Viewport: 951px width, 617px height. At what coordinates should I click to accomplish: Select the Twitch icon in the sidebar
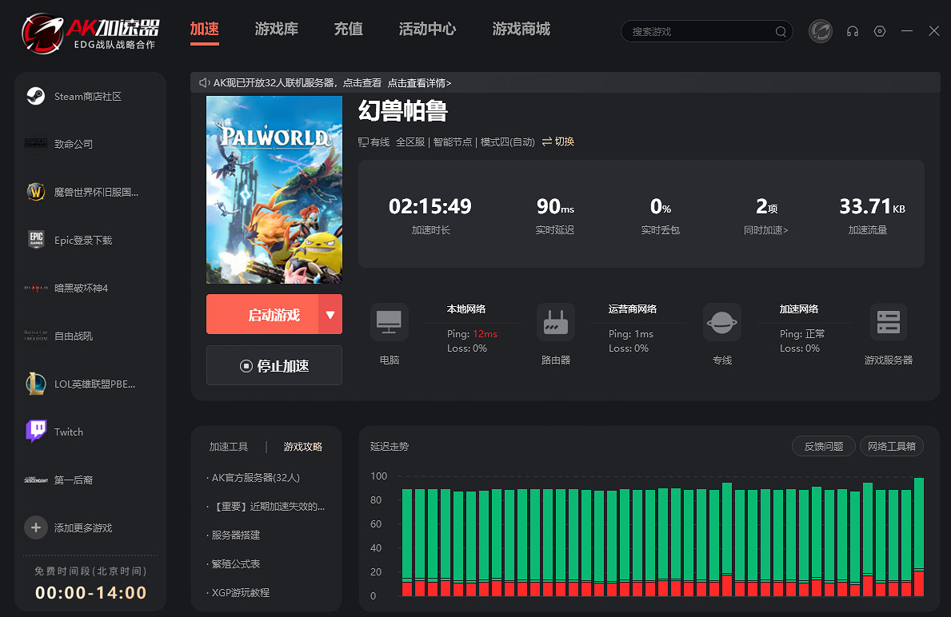click(x=35, y=432)
